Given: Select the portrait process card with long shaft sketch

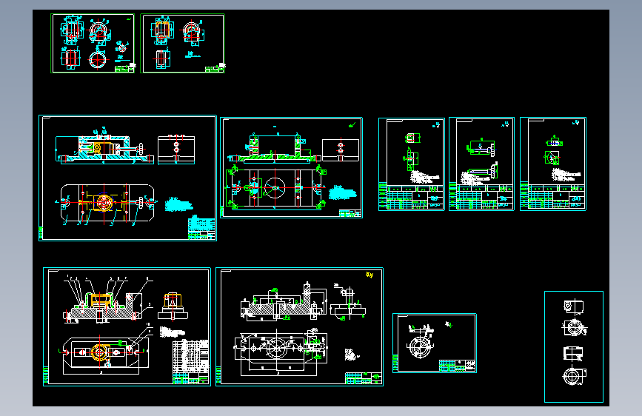Looking at the screenshot, I should (481, 164).
